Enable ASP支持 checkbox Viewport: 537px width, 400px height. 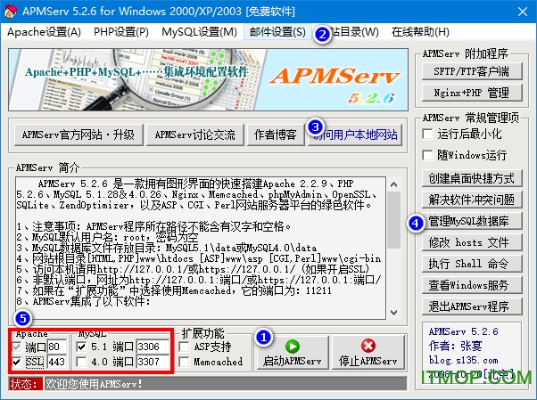coord(185,347)
